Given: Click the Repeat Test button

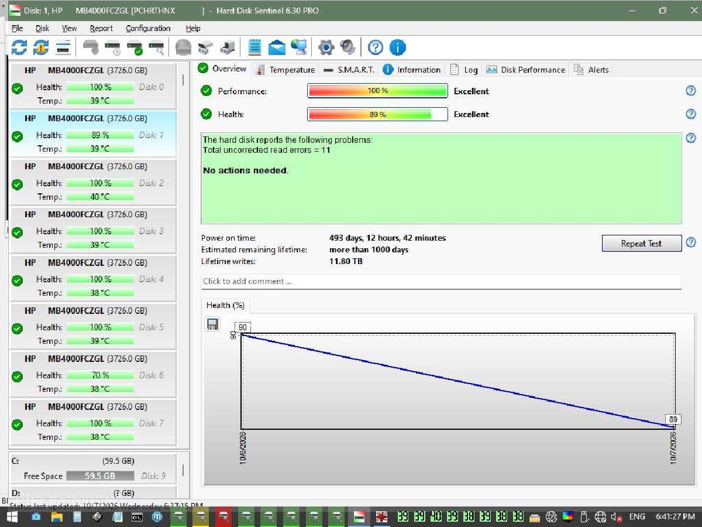Looking at the screenshot, I should click(642, 244).
